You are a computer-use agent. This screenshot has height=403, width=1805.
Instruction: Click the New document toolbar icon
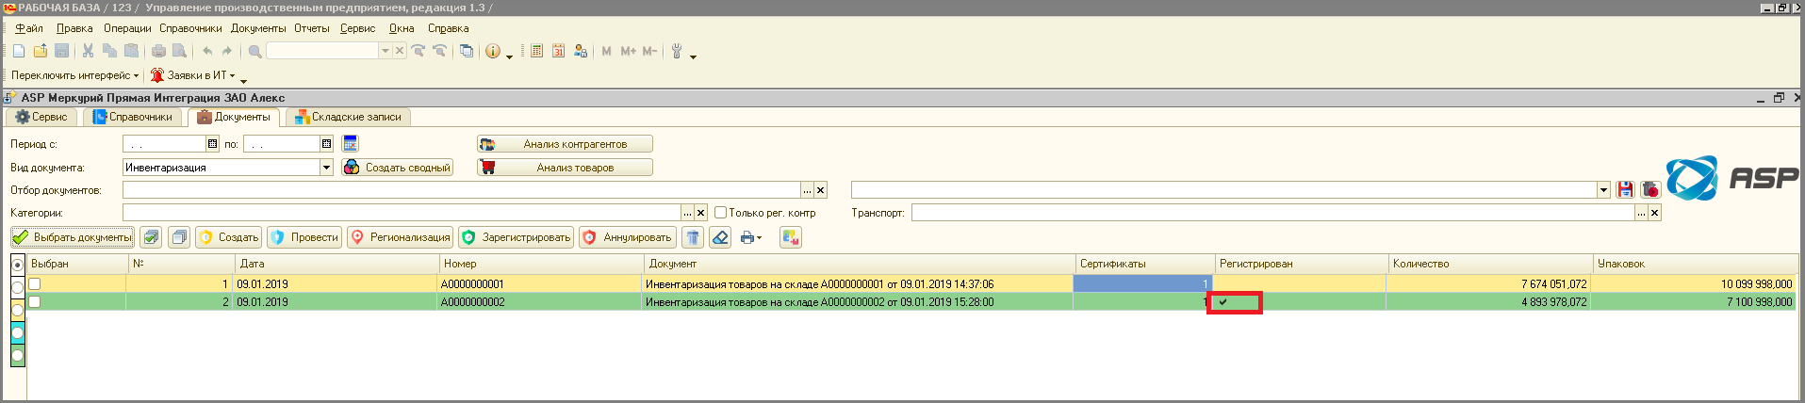[x=19, y=51]
